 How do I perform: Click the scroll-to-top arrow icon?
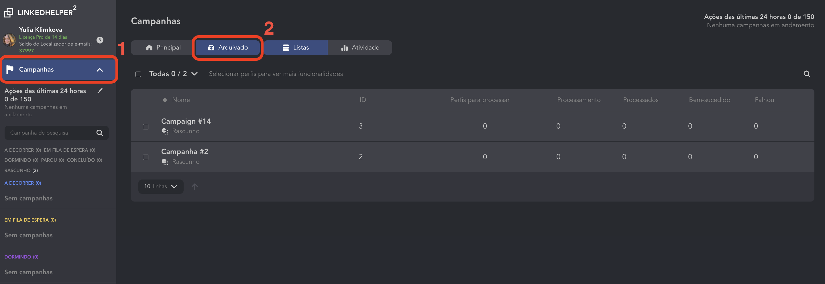coord(195,186)
